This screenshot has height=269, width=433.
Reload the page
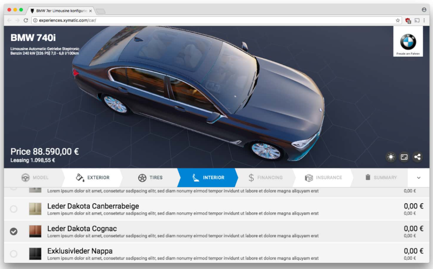click(x=26, y=20)
